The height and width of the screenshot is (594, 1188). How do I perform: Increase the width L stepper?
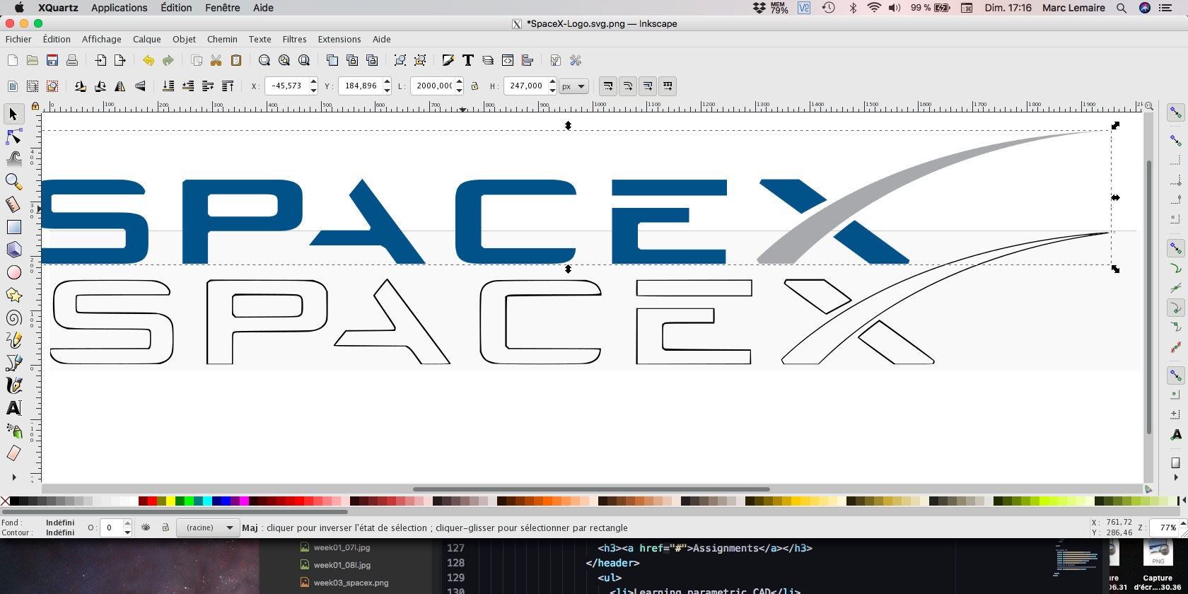(459, 82)
